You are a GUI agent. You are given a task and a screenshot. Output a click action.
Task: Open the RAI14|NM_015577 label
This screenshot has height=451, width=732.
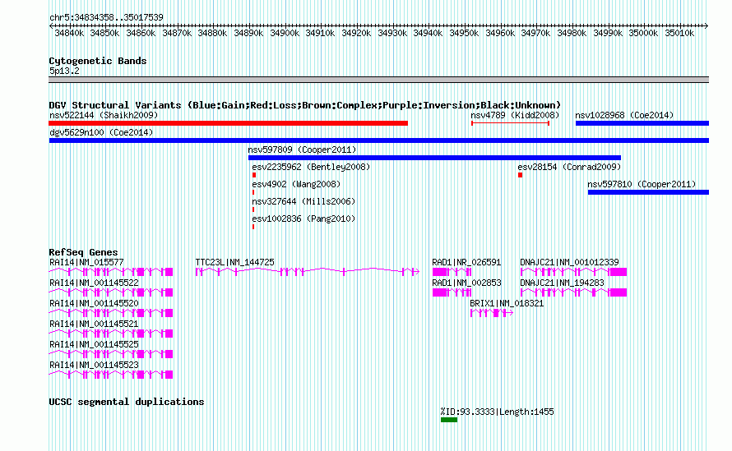pyautogui.click(x=86, y=263)
